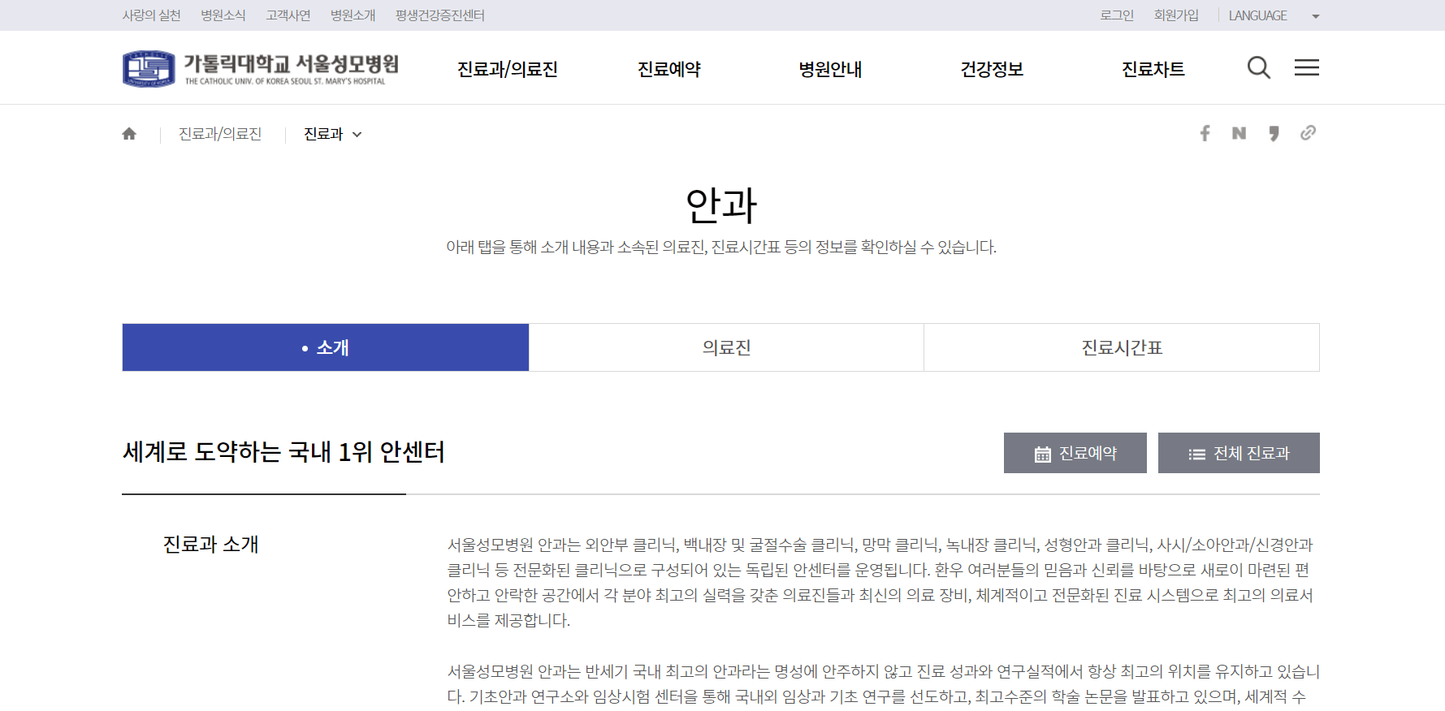
Task: Click the Seoul St. Mary's Hospital logo
Action: pos(261,69)
